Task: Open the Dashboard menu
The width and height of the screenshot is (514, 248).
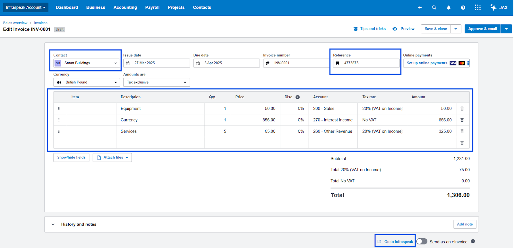Action: (x=67, y=7)
